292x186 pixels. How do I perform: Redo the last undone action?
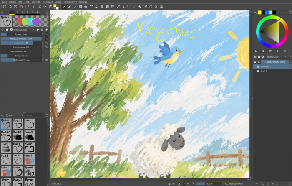pyautogui.click(x=35, y=7)
